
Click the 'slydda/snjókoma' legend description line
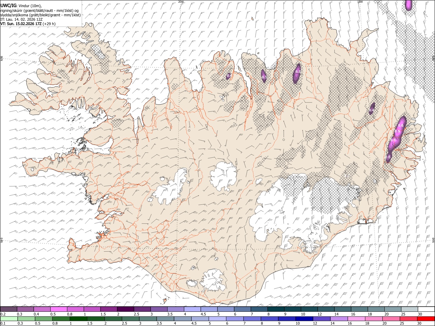(x=40, y=15)
